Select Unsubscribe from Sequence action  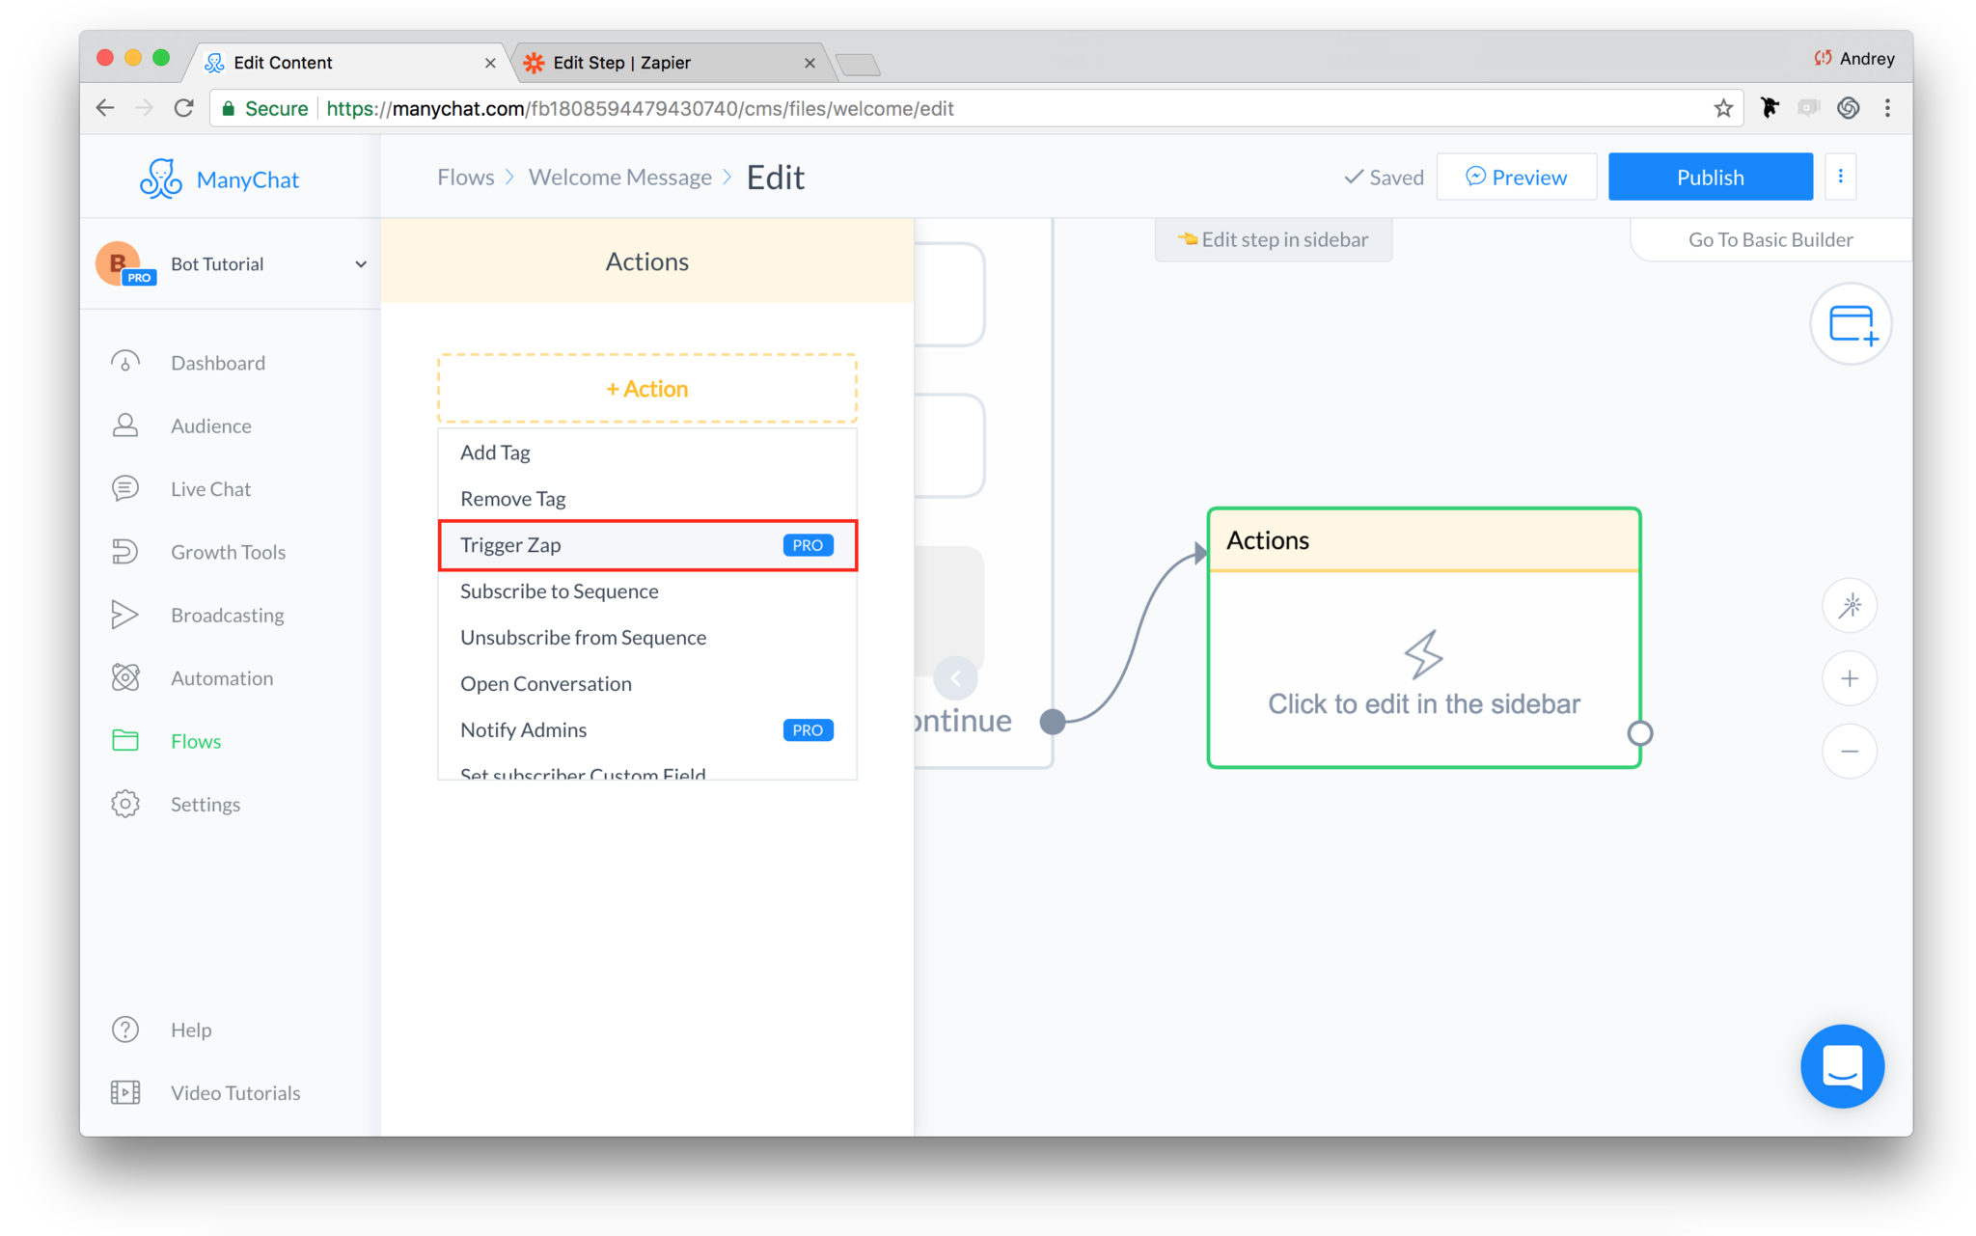coord(647,638)
